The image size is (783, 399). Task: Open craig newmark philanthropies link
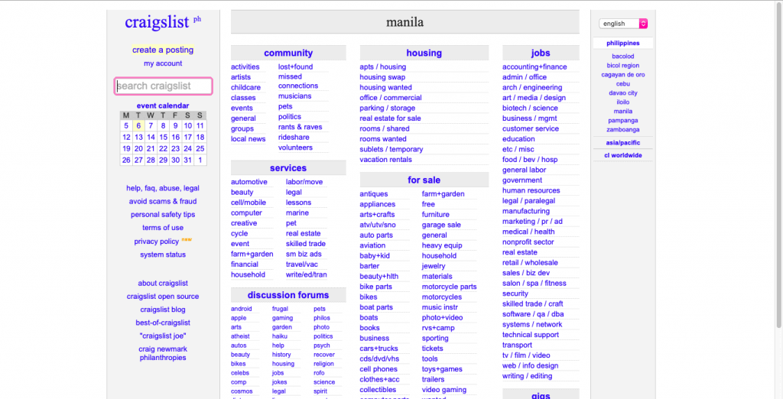[x=163, y=354]
